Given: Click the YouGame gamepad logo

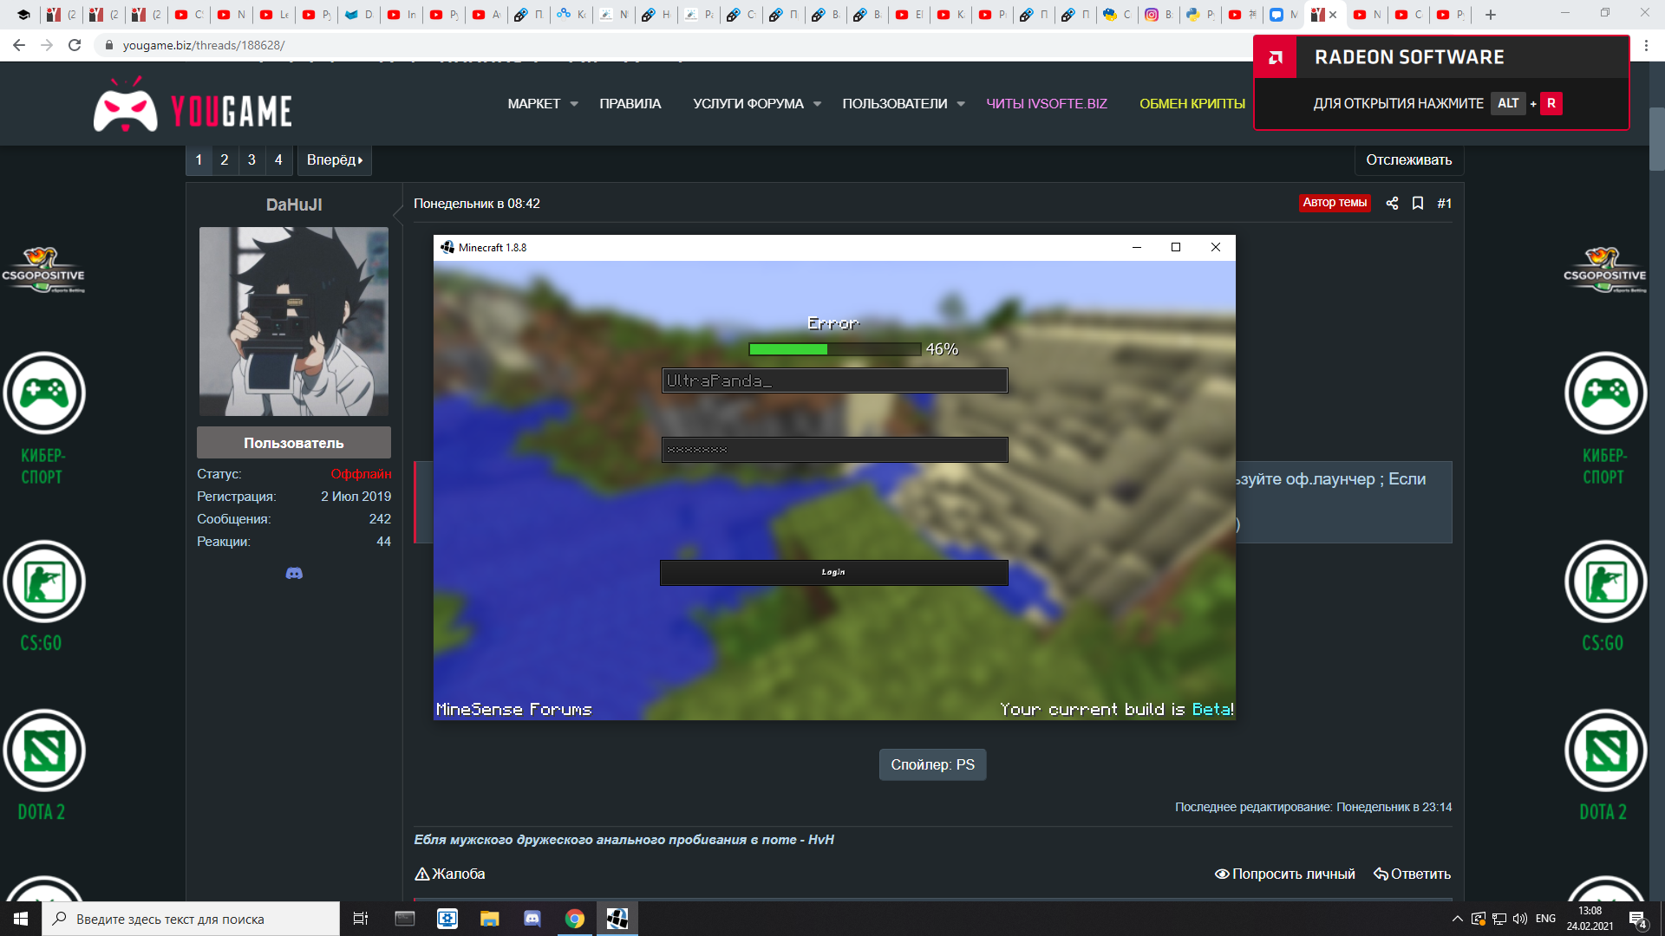Looking at the screenshot, I should (x=126, y=106).
